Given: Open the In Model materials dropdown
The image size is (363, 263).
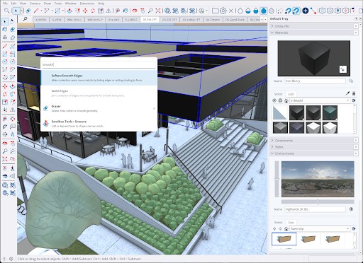Looking at the screenshot, I should pyautogui.click(x=319, y=100).
